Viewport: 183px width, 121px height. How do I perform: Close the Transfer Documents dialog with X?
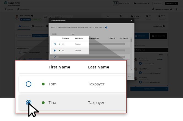[132, 21]
